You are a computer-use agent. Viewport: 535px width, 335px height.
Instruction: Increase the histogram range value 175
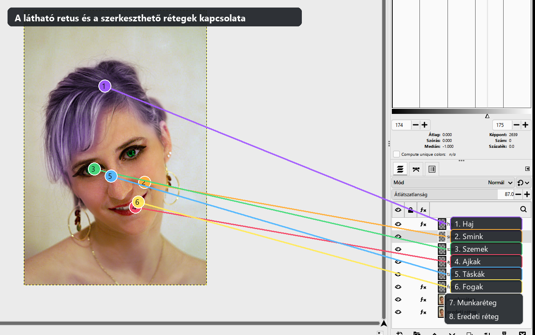[x=525, y=125]
